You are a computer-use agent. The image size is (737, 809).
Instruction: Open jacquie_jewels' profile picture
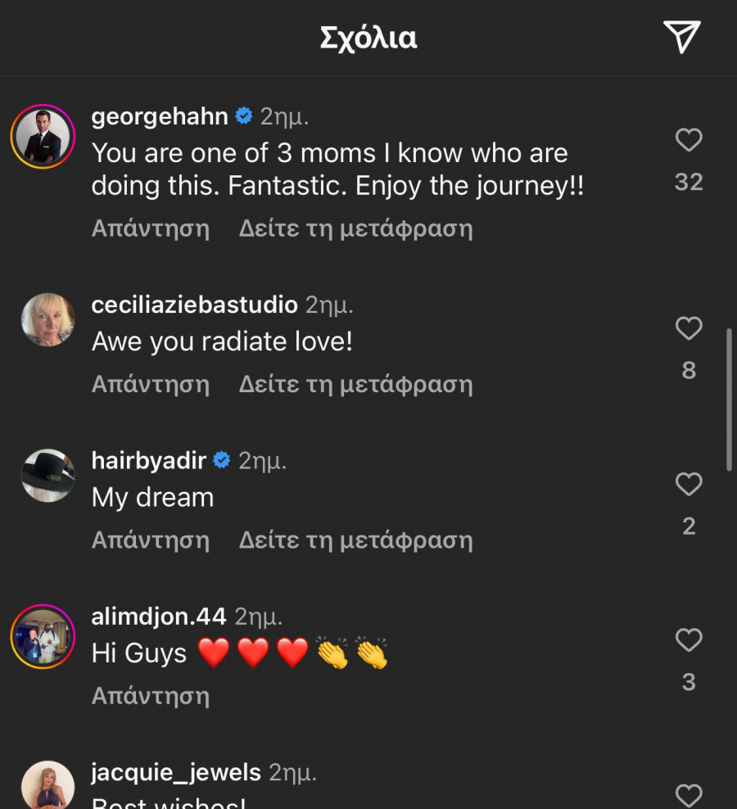47,786
